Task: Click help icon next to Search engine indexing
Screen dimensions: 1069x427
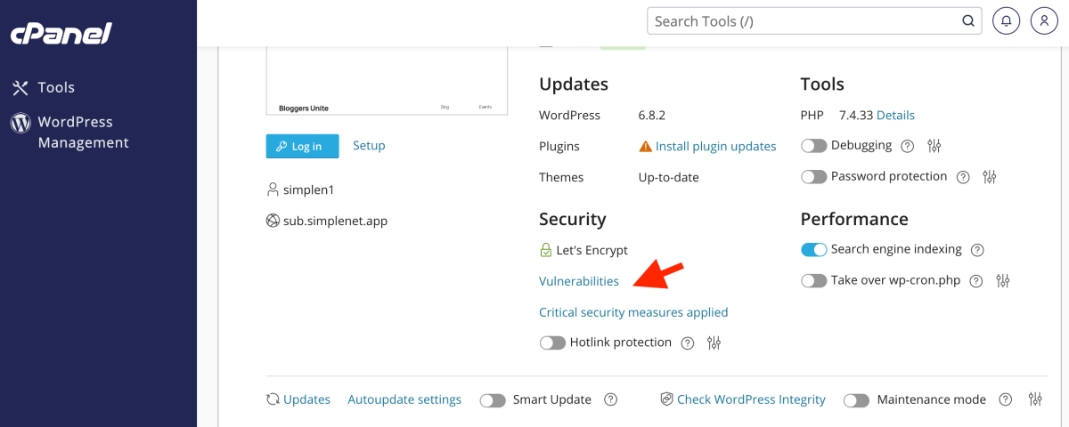Action: (977, 250)
